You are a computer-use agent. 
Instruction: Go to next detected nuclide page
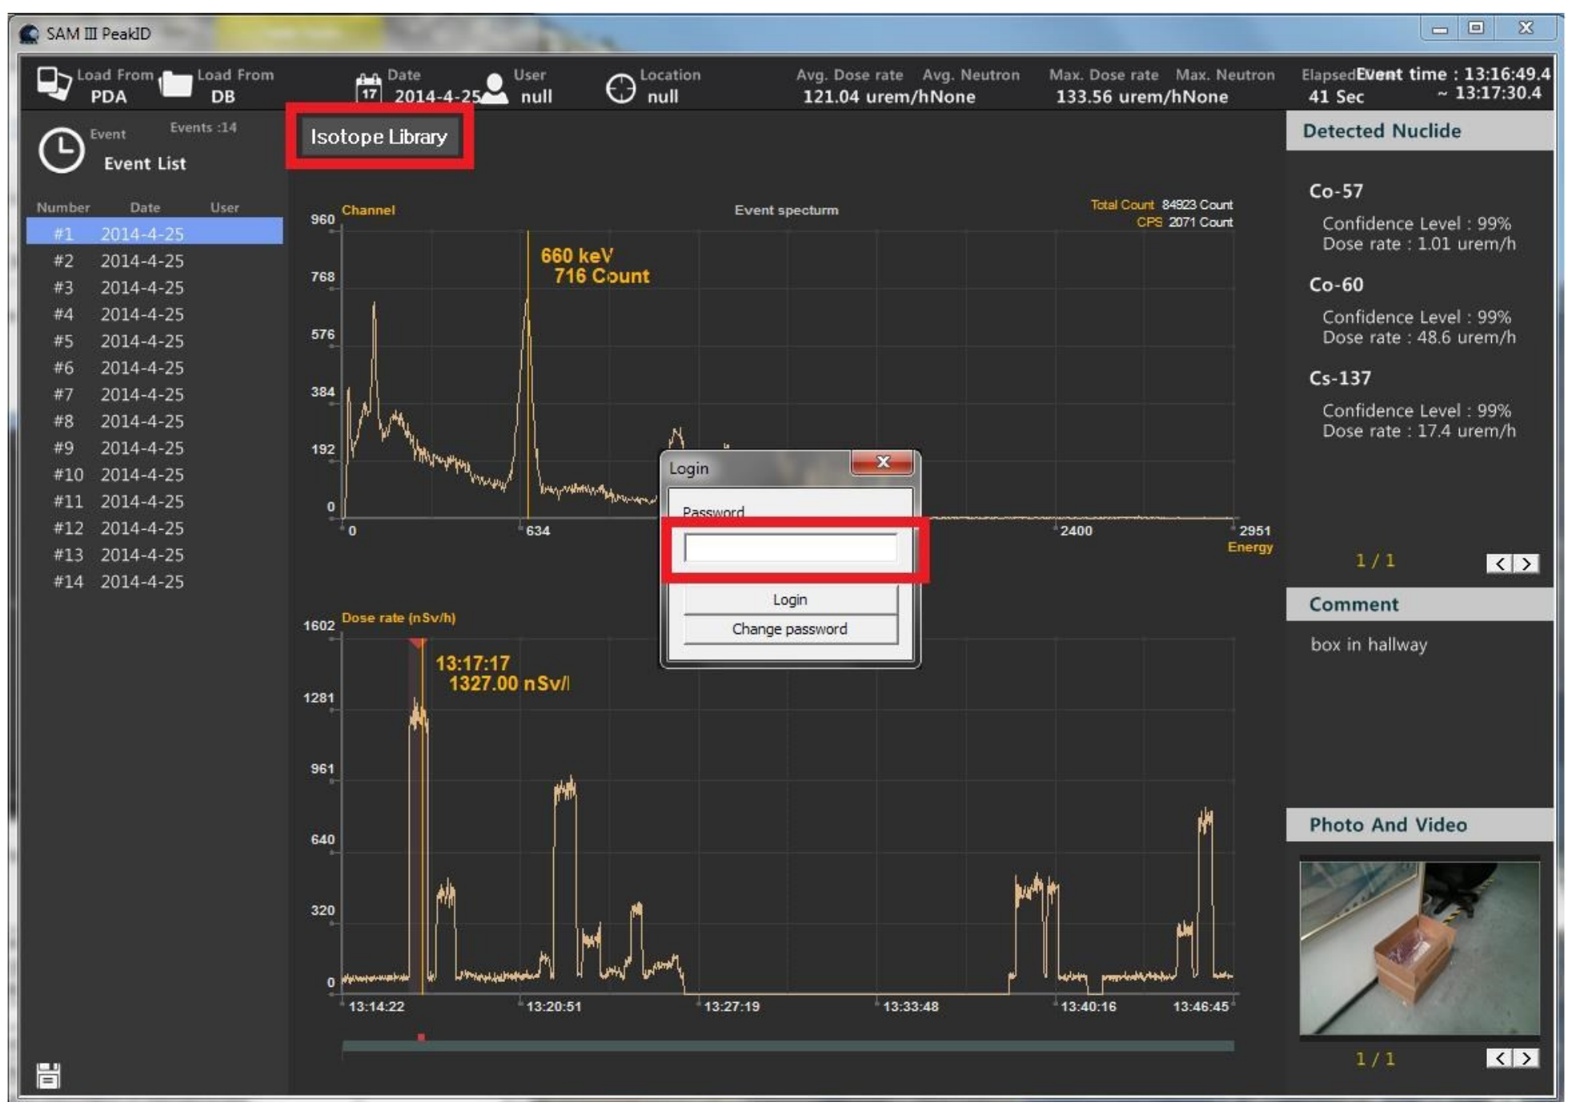click(x=1526, y=563)
